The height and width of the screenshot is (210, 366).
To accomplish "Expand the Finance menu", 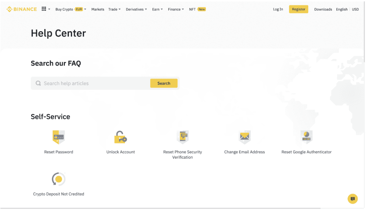I will pyautogui.click(x=176, y=9).
